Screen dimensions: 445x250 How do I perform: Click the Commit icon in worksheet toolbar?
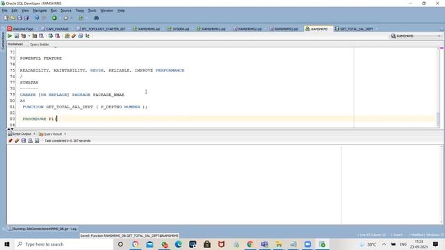(51, 36)
